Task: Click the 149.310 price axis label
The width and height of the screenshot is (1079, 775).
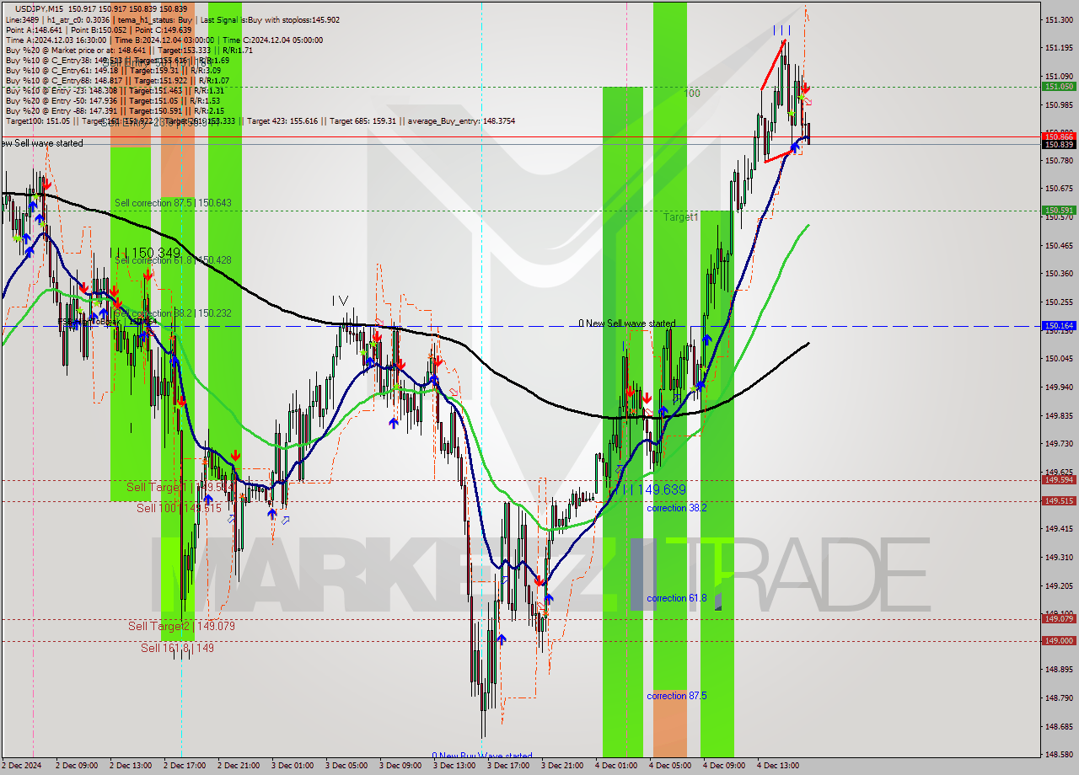Action: point(1059,557)
